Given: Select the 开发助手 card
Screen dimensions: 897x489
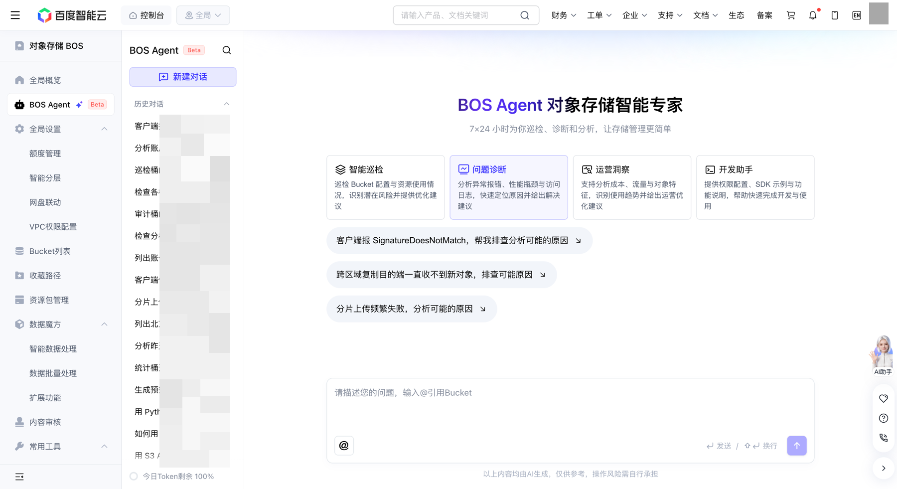Looking at the screenshot, I should (755, 187).
